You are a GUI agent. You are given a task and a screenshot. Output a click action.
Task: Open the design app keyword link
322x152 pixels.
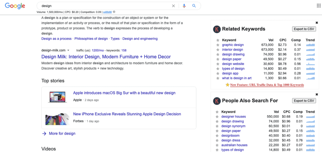pyautogui.click(x=230, y=73)
